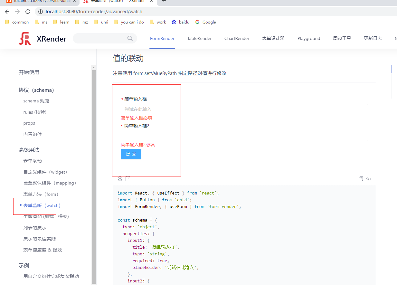Viewport: 397px width, 285px height.
Task: Open the example in a new window
Action: click(x=128, y=178)
